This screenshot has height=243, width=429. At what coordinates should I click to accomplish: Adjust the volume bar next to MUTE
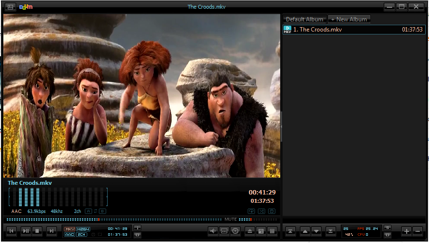click(x=257, y=219)
